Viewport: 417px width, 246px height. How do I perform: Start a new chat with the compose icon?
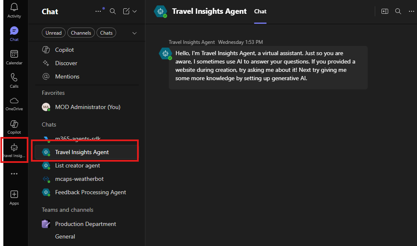pos(126,11)
